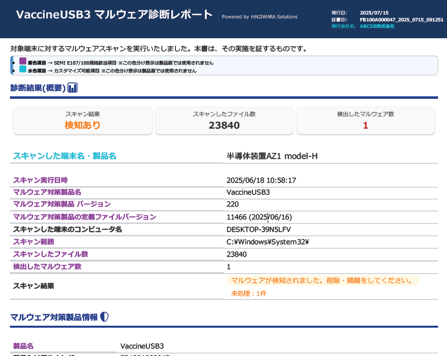
Task: Click the report title VaccineUSB3 マルウェア診断レポート
Action: (x=114, y=14)
